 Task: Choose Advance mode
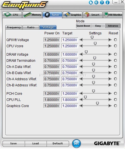[x=113, y=26]
